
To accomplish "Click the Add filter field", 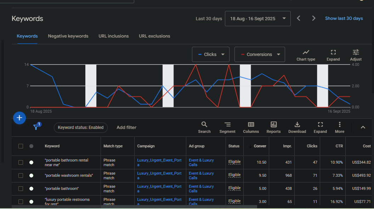I will pyautogui.click(x=126, y=128).
